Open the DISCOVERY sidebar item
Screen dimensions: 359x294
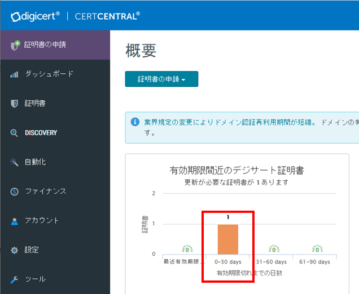coord(55,133)
